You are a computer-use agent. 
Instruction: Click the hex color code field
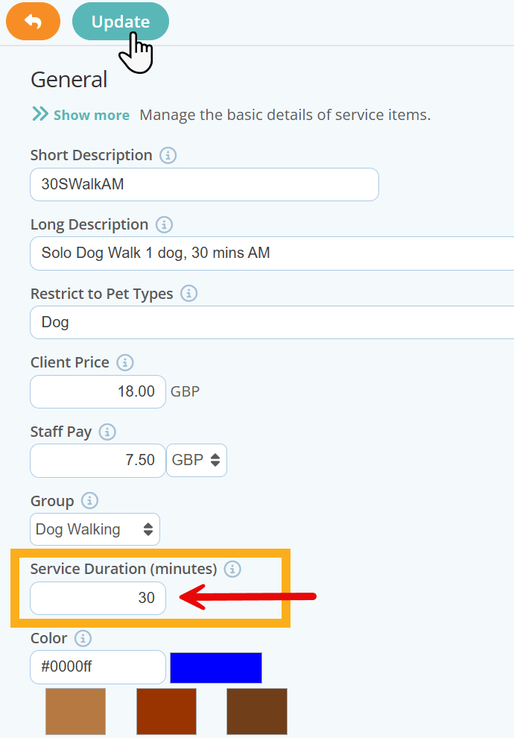97,667
